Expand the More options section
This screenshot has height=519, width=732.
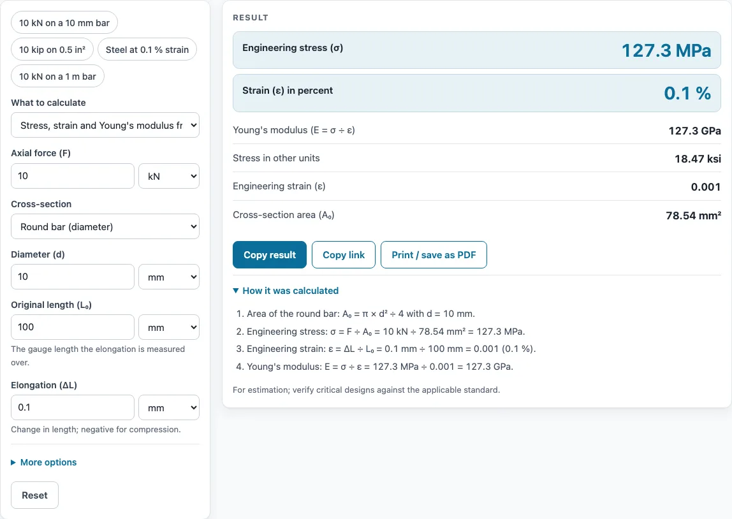44,462
